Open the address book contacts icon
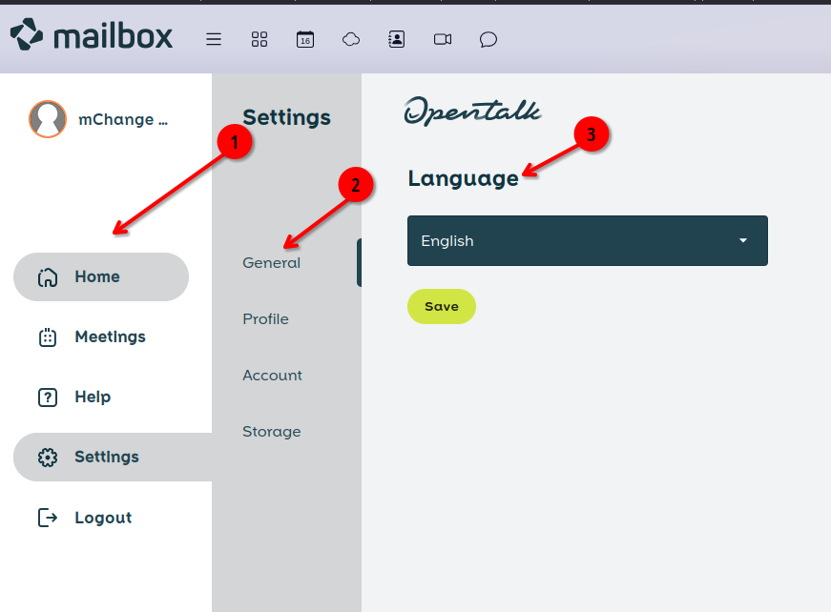Screen dimensions: 831x612 (x=397, y=39)
